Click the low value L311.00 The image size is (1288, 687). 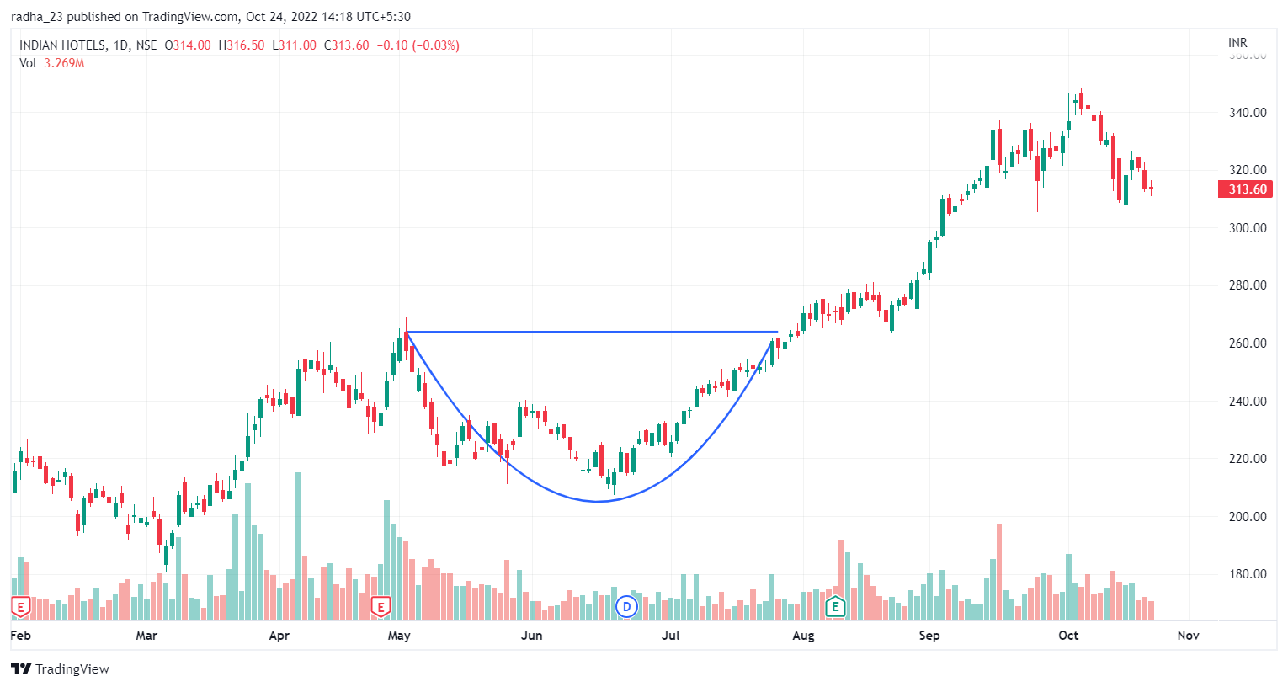click(295, 45)
